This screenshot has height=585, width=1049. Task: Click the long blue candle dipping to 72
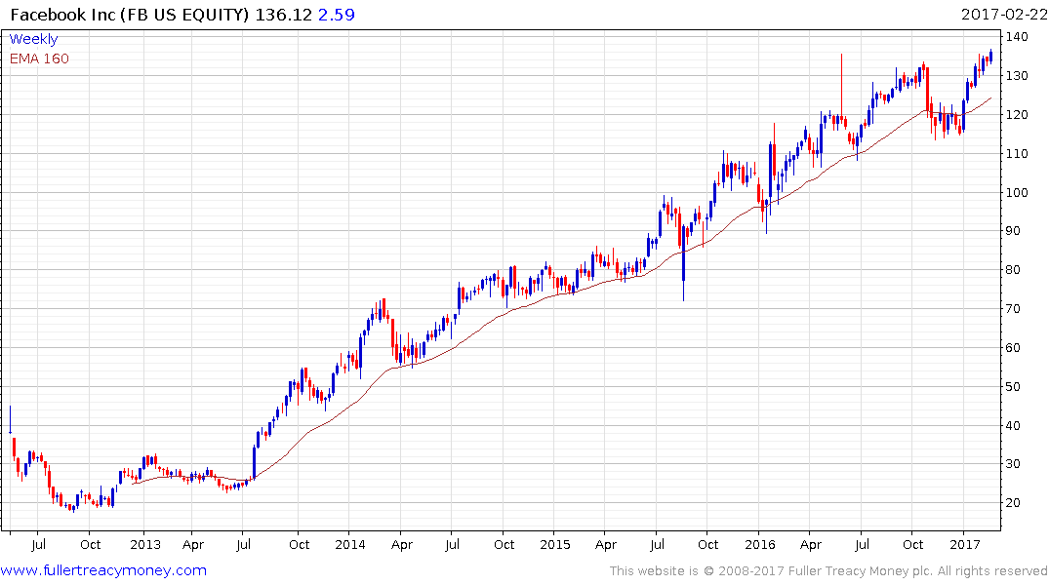coord(684,264)
